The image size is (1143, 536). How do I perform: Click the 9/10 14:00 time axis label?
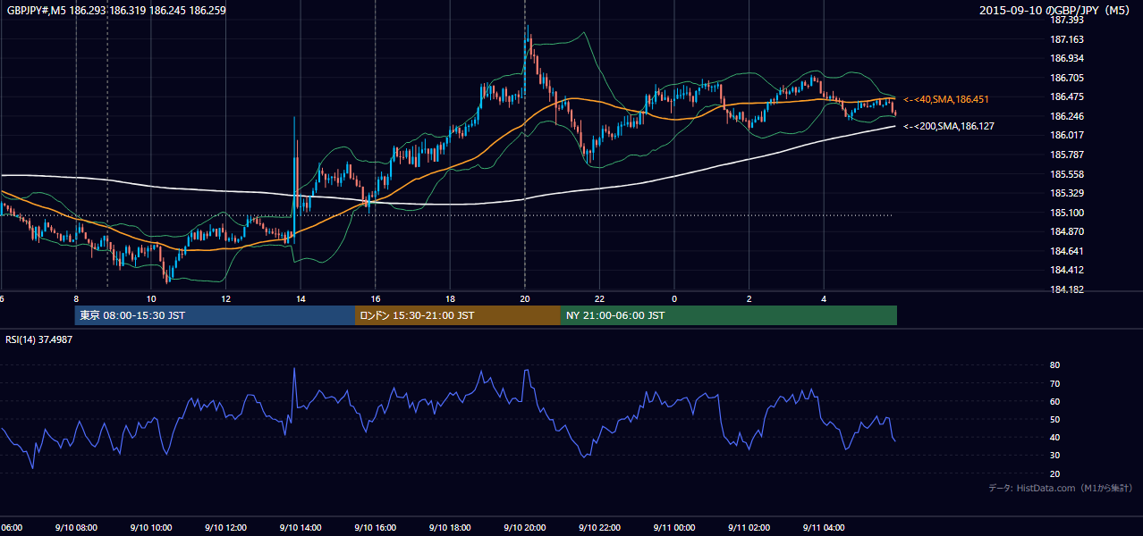point(300,528)
